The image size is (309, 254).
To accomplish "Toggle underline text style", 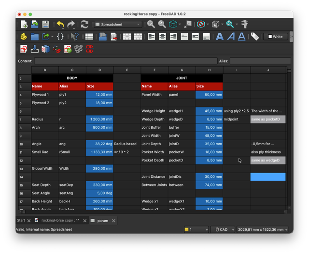I will pyautogui.click(x=241, y=37).
